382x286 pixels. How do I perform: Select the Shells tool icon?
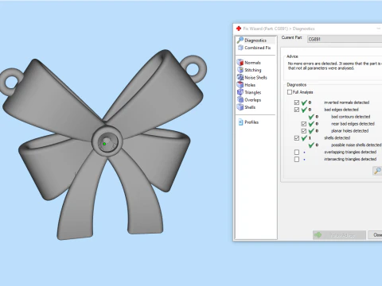(240, 107)
